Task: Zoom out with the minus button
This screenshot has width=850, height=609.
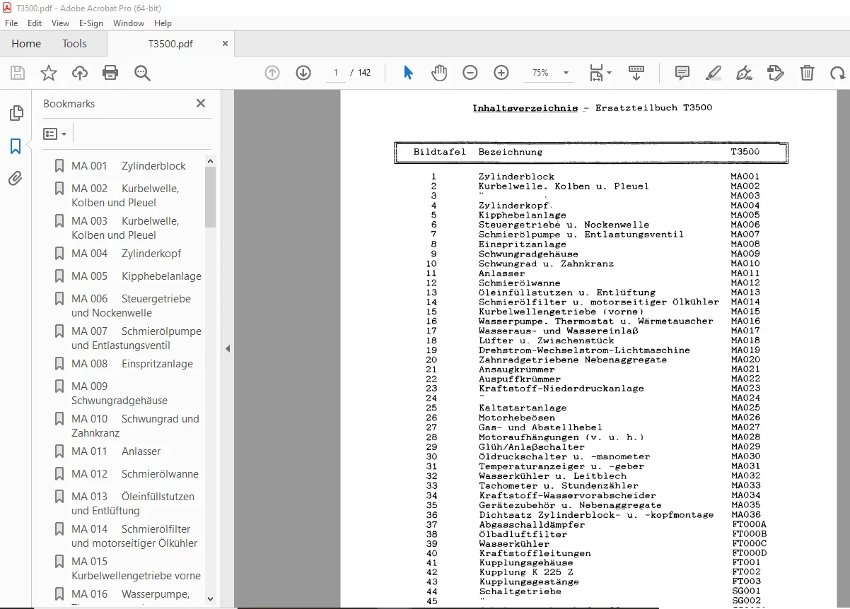Action: point(470,73)
